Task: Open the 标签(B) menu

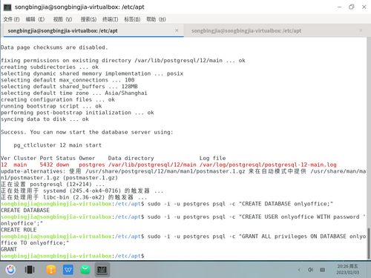Action: 132,19
